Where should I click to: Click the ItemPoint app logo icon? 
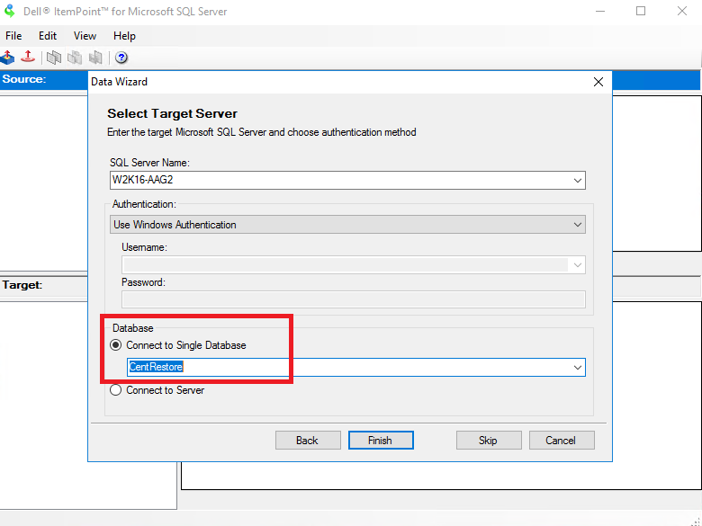point(10,12)
